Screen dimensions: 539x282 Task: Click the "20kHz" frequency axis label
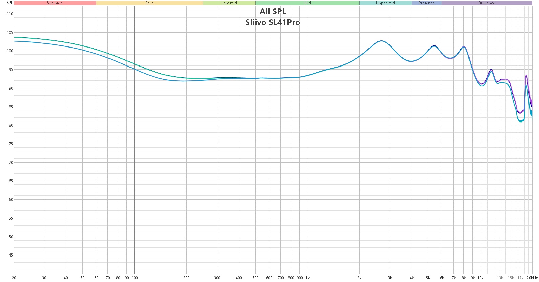(532, 278)
